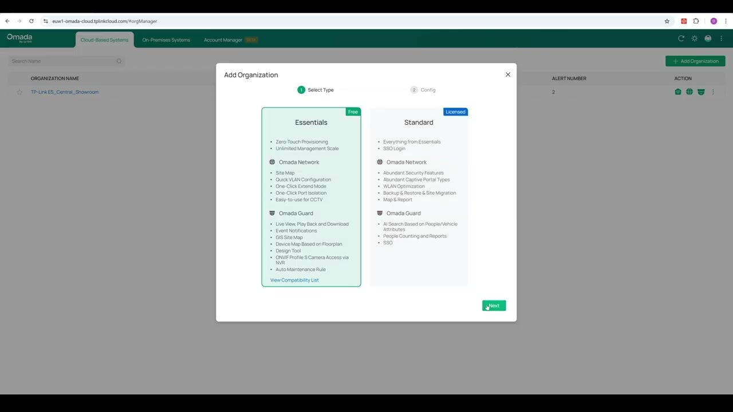
Task: Click the ALERT NUMBER column header
Action: tap(569, 78)
